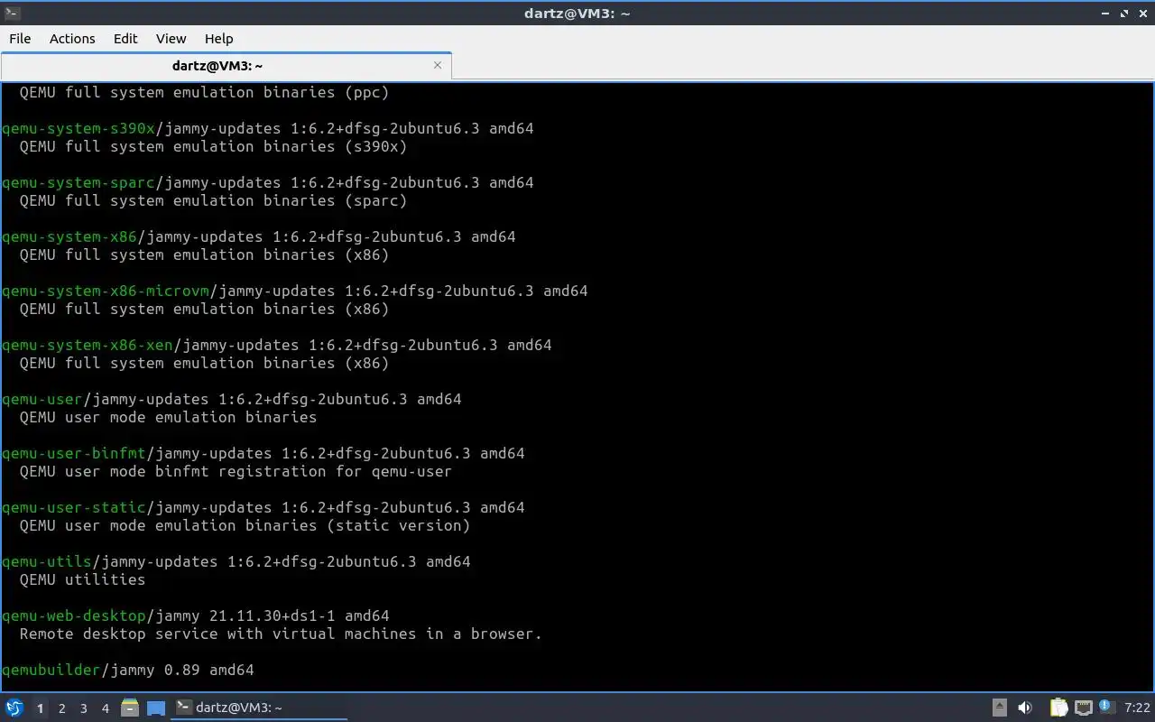Click the '(s390x)' emulation binaries description

[213, 146]
